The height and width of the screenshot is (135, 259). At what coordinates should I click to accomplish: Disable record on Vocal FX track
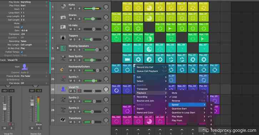79,91
